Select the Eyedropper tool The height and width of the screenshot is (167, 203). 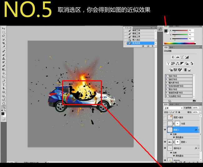click(3, 47)
